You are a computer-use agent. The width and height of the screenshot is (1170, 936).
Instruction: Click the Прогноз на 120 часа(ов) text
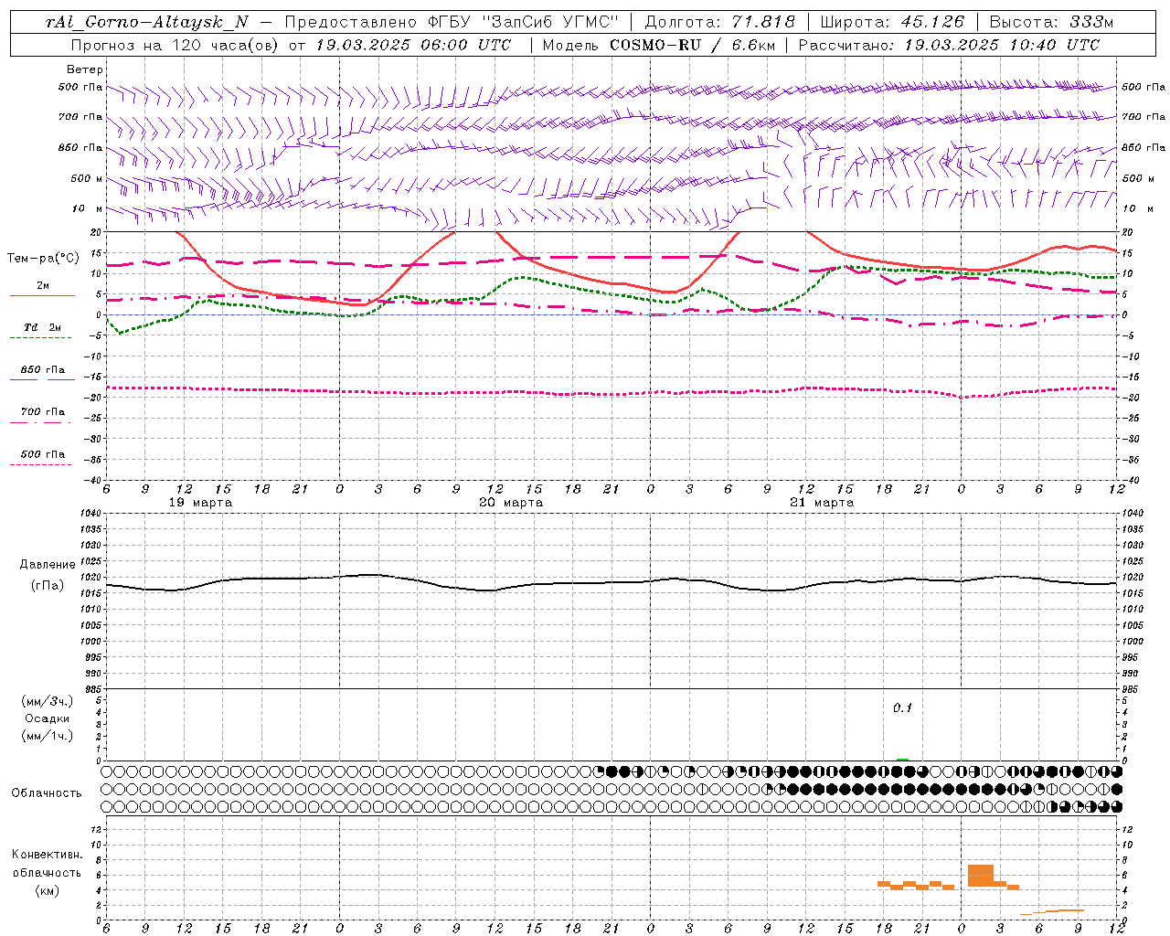point(175,45)
